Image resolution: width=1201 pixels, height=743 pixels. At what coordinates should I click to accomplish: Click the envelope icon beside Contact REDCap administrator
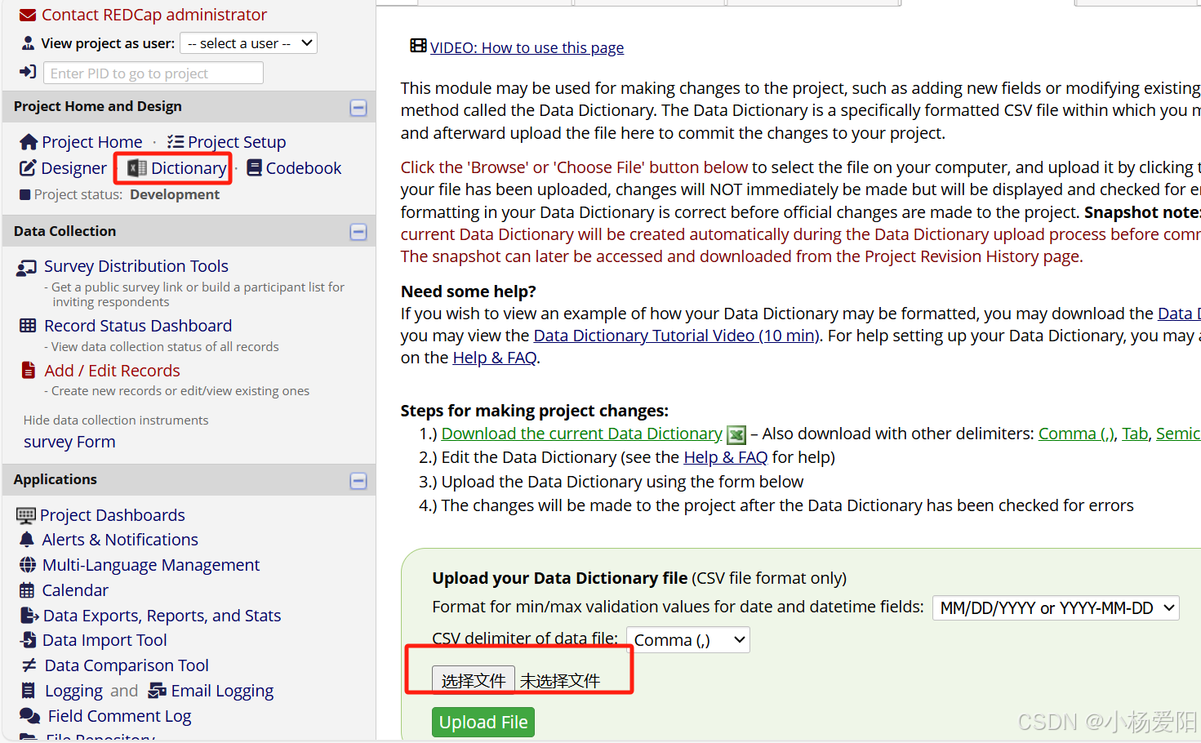pos(27,15)
